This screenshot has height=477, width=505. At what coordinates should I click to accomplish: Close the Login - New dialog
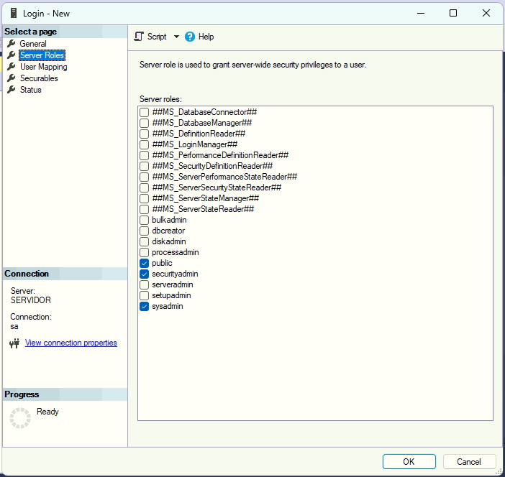click(x=486, y=13)
